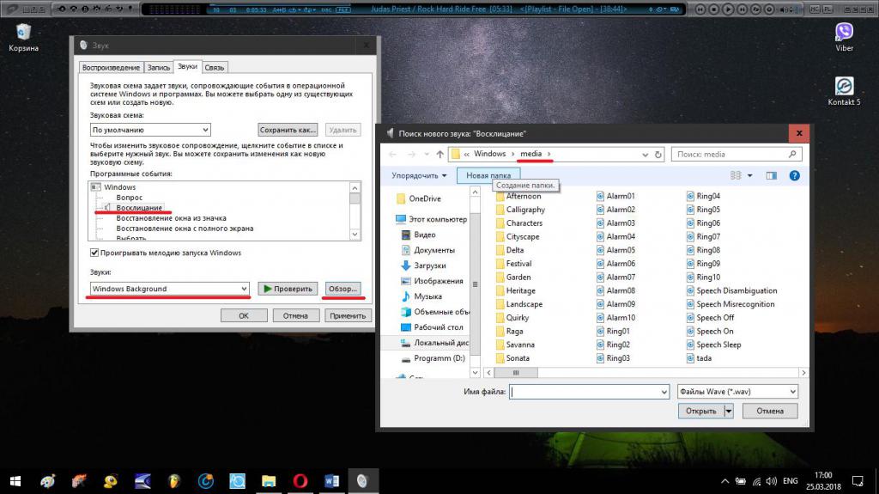The image size is (879, 494).
Task: Click the file list horizontal scrollbar thumb
Action: pos(516,373)
